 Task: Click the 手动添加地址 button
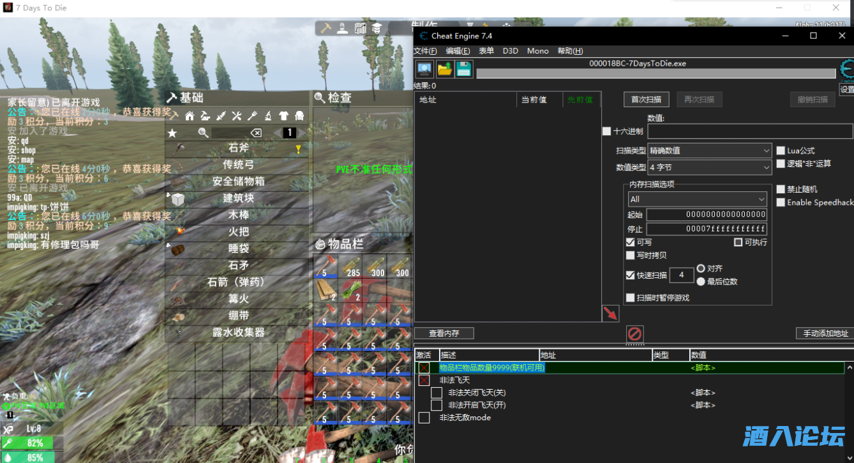825,333
